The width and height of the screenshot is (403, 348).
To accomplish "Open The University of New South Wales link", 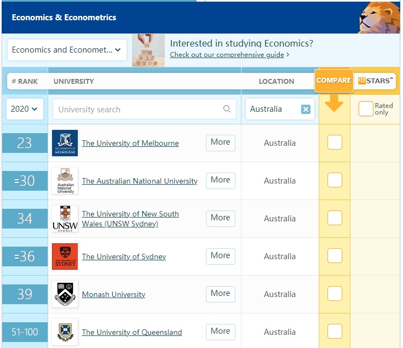I will [x=130, y=219].
